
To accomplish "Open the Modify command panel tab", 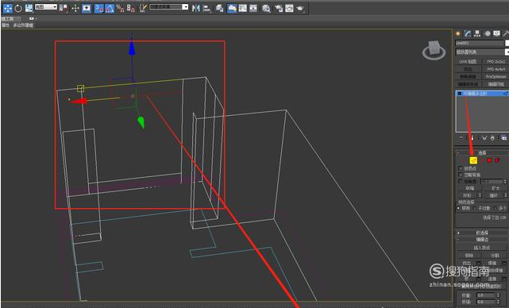I will tap(468, 33).
